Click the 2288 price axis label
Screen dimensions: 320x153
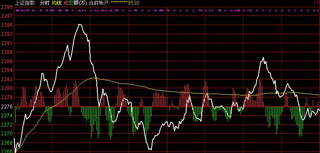[7, 52]
